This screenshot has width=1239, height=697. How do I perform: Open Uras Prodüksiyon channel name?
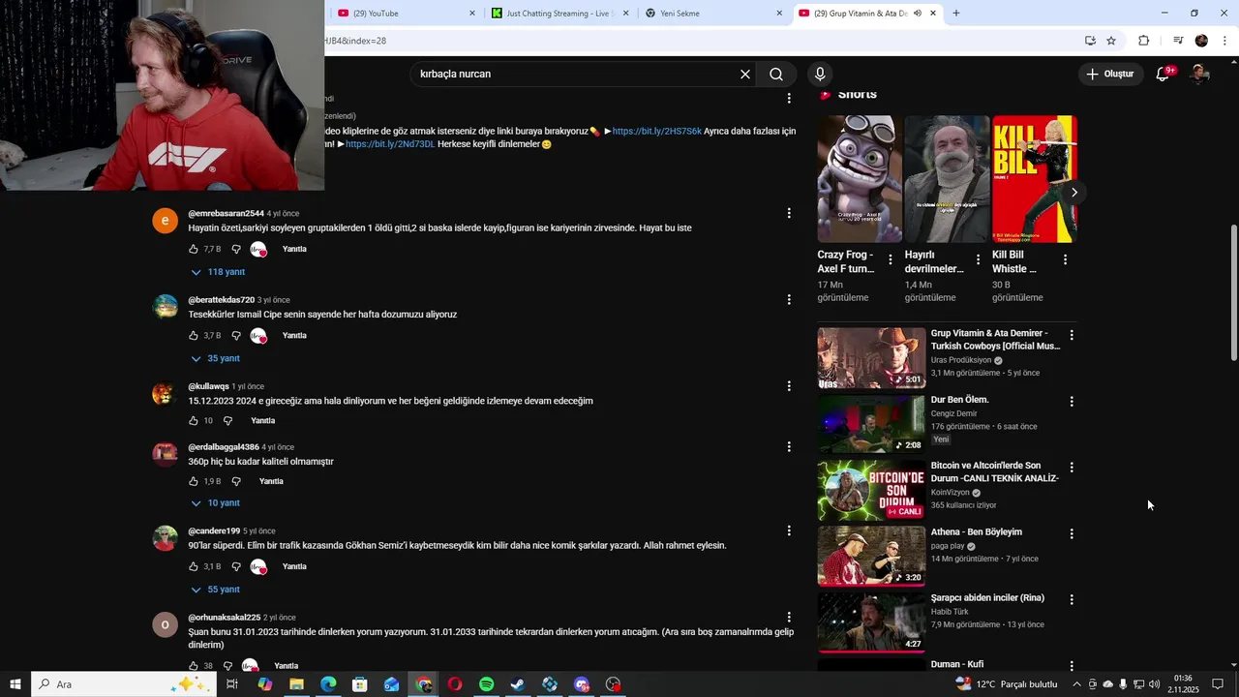[x=963, y=360]
